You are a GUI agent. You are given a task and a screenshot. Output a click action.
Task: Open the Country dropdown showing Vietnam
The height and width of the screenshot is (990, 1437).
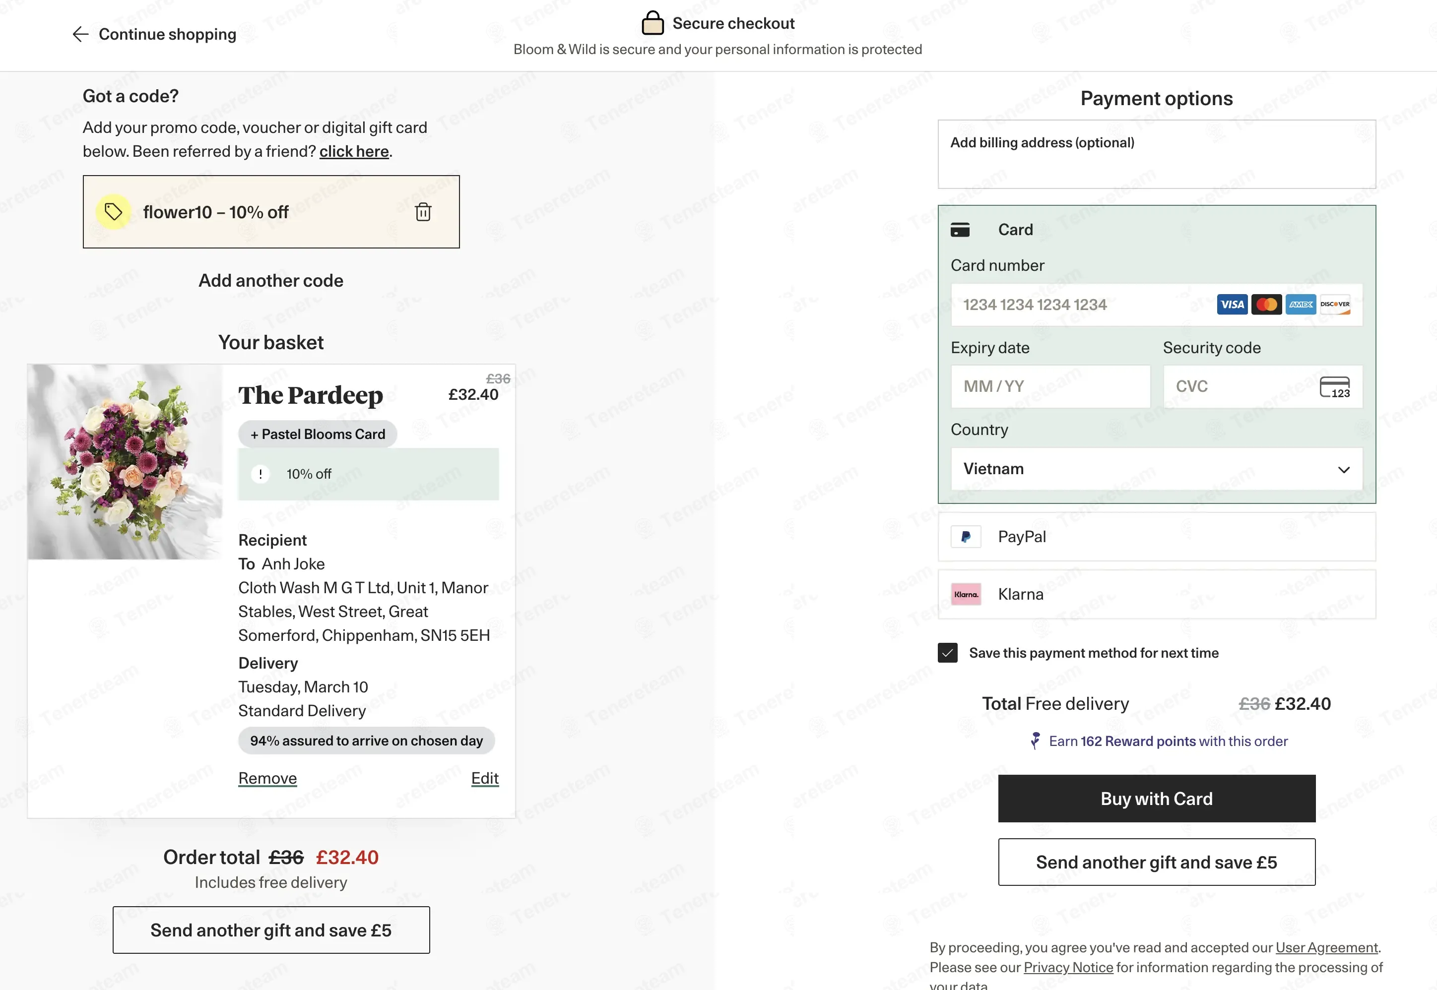click(1156, 469)
